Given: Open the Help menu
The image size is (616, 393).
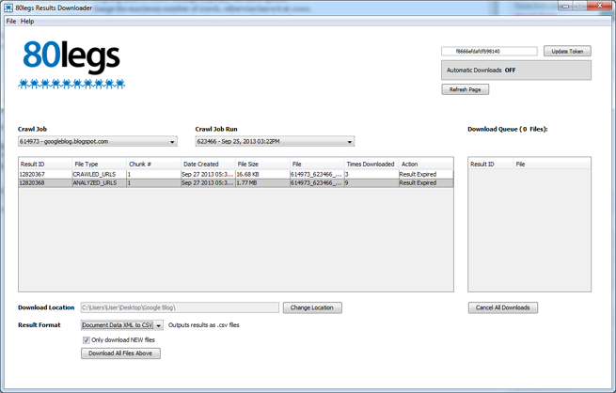Looking at the screenshot, I should (27, 22).
